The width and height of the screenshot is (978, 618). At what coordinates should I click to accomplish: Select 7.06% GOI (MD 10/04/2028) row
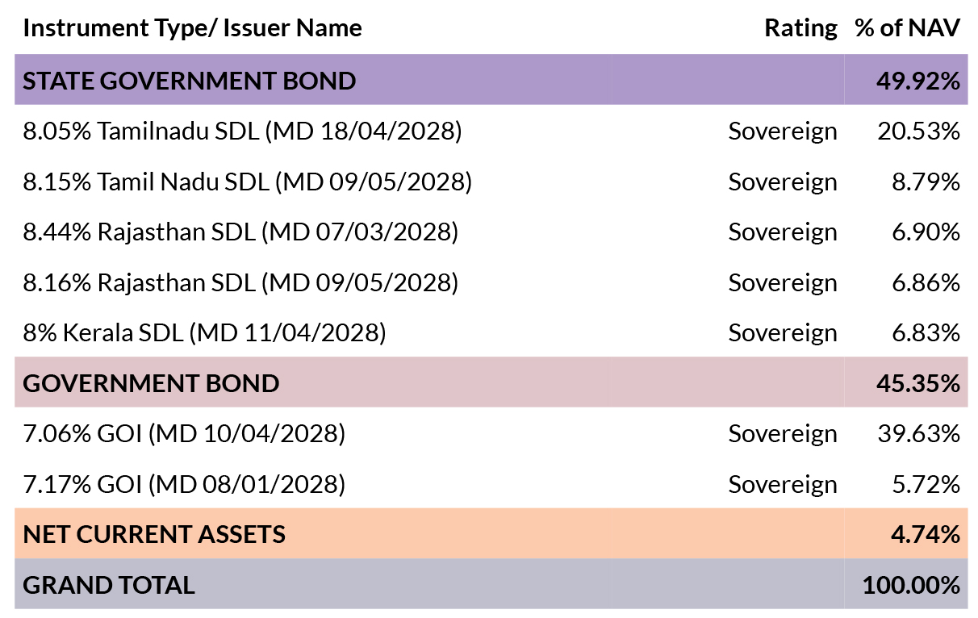491,433
